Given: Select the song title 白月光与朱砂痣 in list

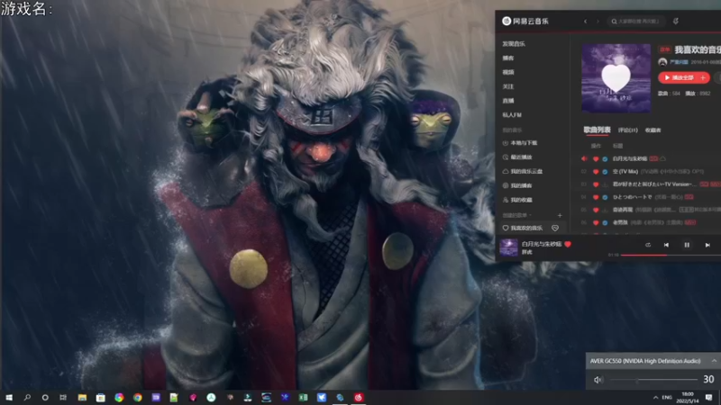Looking at the screenshot, I should tap(629, 159).
